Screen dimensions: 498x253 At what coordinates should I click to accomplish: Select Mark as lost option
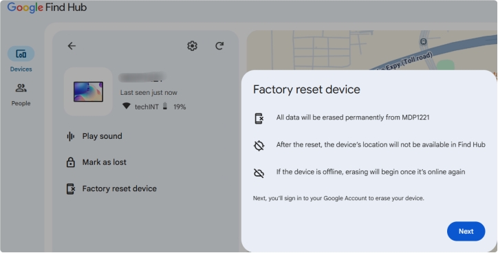[x=97, y=162]
